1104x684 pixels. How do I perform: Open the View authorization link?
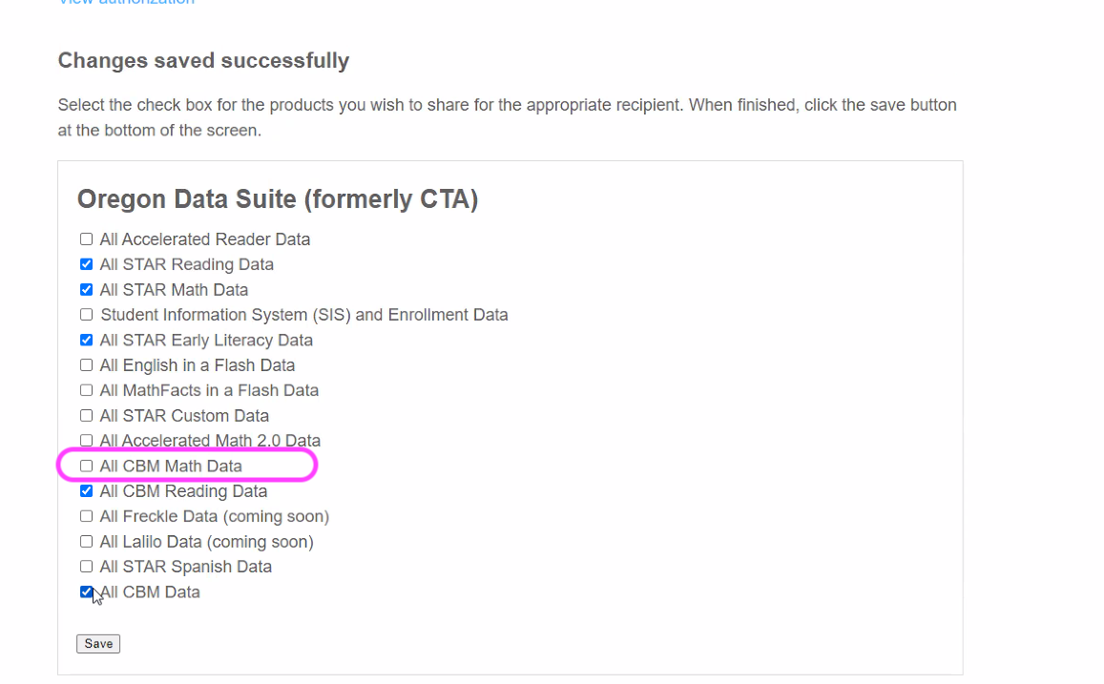[126, 2]
